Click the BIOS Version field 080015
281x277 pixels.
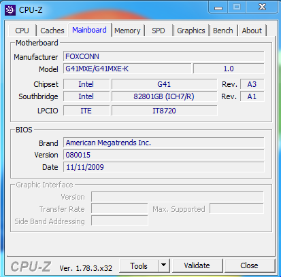tap(164, 155)
